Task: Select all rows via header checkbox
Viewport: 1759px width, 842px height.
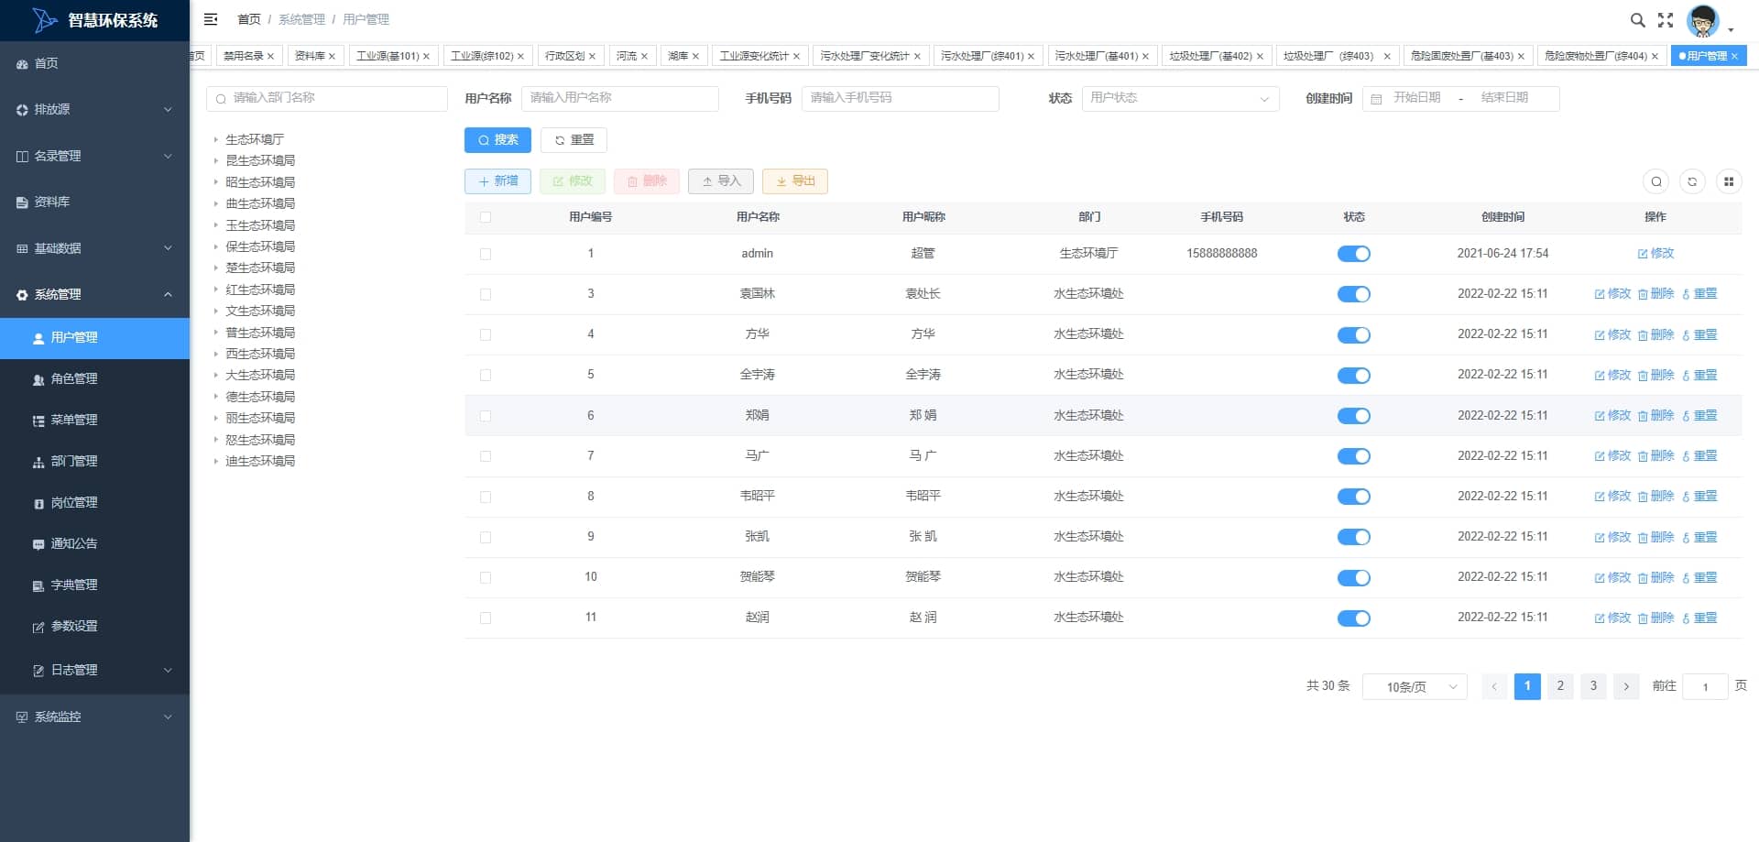Action: [x=486, y=217]
